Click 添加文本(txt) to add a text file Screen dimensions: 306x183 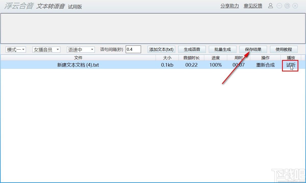point(161,49)
